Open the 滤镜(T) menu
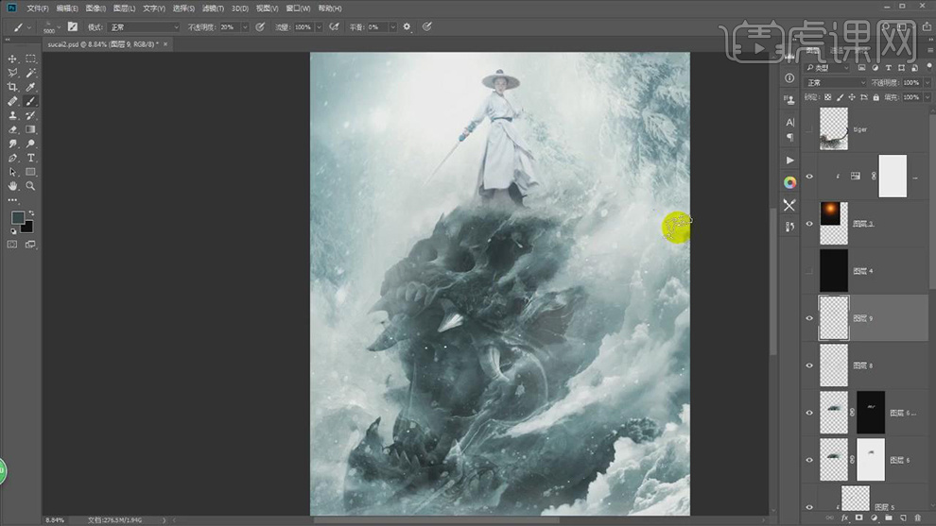Viewport: 936px width, 526px height. pos(215,8)
